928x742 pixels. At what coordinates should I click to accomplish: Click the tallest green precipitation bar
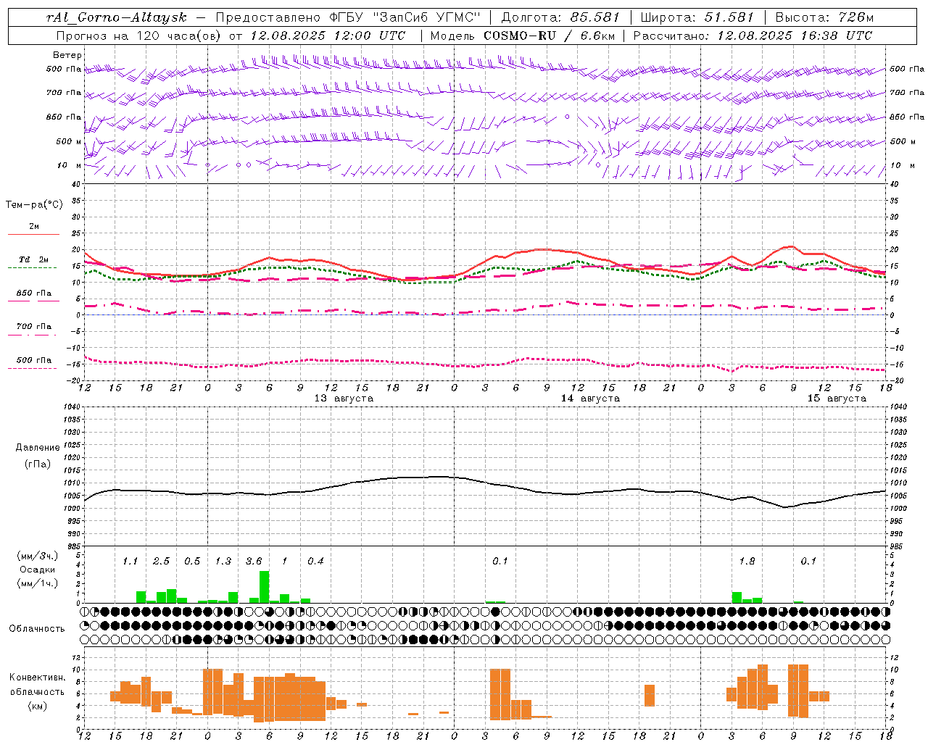click(264, 587)
